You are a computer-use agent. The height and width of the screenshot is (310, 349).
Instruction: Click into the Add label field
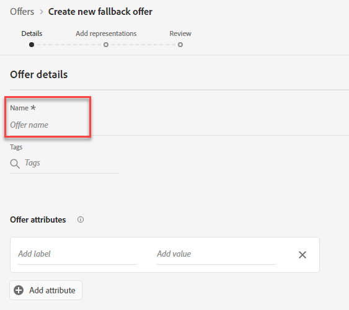click(x=77, y=254)
